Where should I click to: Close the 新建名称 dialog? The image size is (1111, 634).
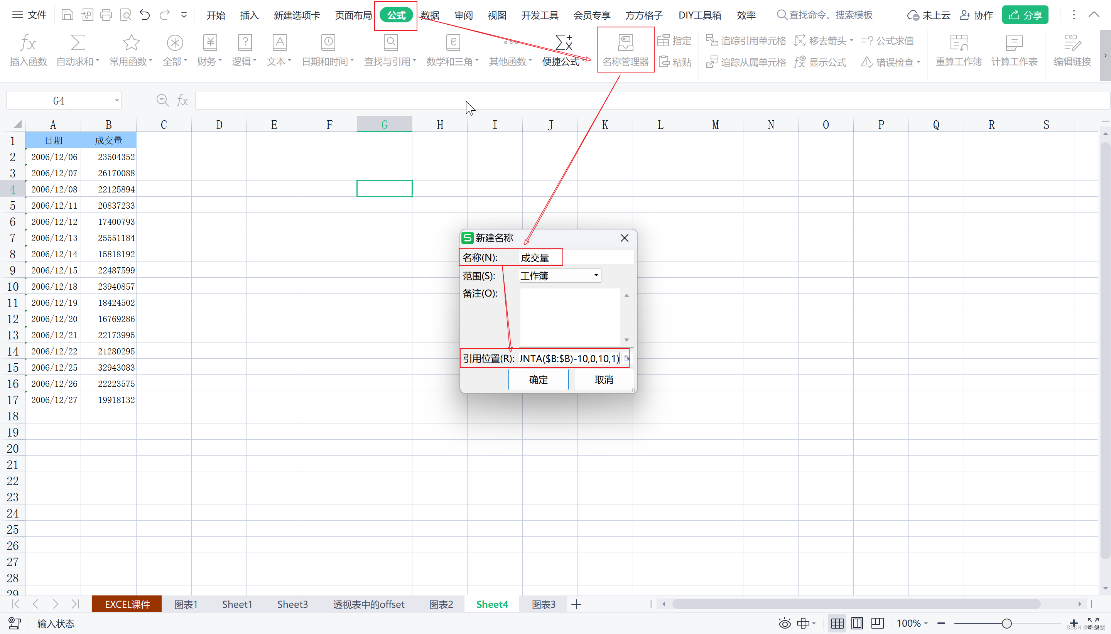[625, 238]
